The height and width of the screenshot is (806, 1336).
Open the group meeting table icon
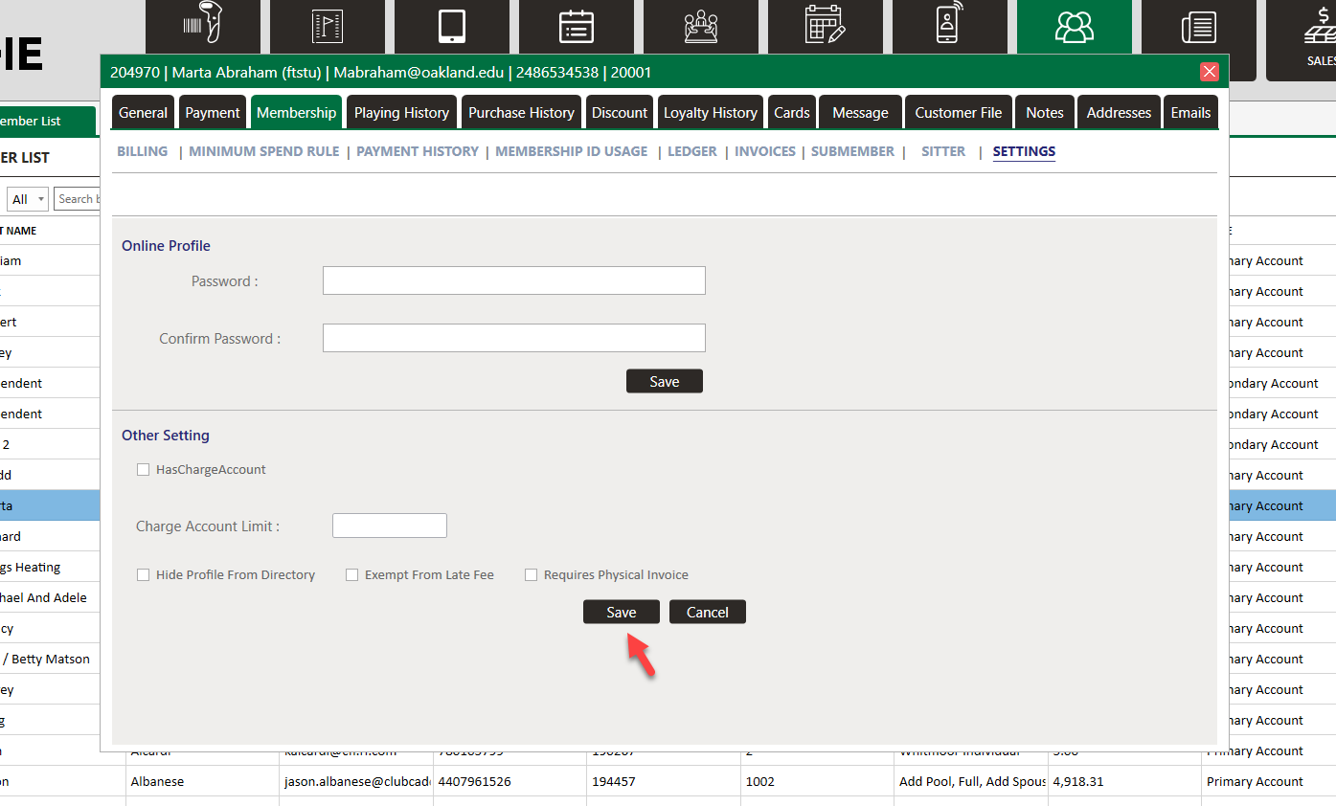coord(701,27)
